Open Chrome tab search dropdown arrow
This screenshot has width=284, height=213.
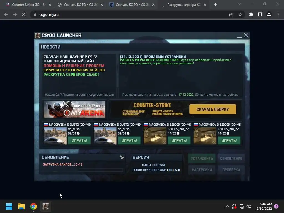click(239, 4)
